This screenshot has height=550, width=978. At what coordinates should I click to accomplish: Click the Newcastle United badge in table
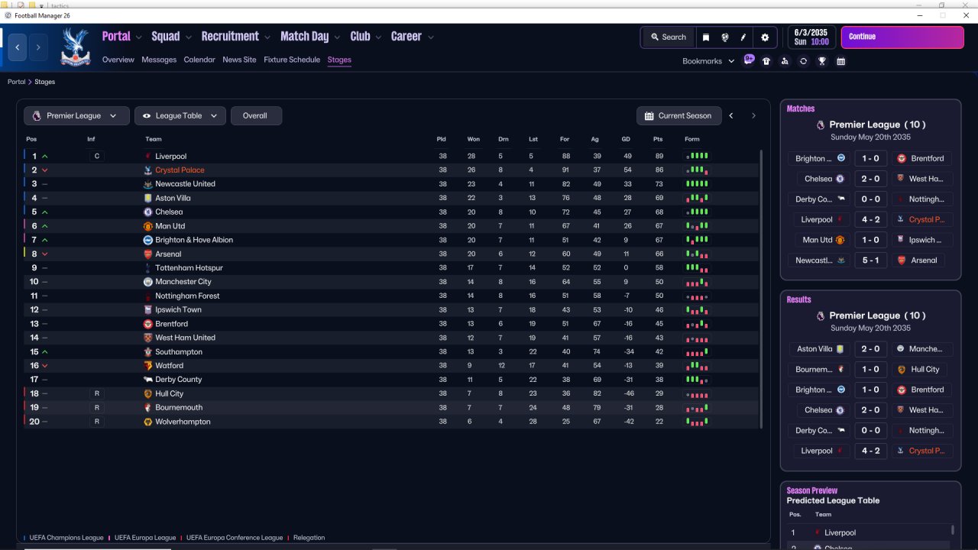tap(148, 184)
